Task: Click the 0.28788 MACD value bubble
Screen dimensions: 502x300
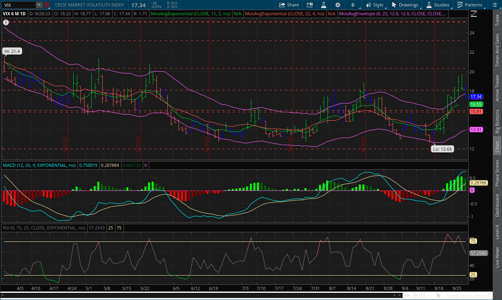Action: point(478,183)
